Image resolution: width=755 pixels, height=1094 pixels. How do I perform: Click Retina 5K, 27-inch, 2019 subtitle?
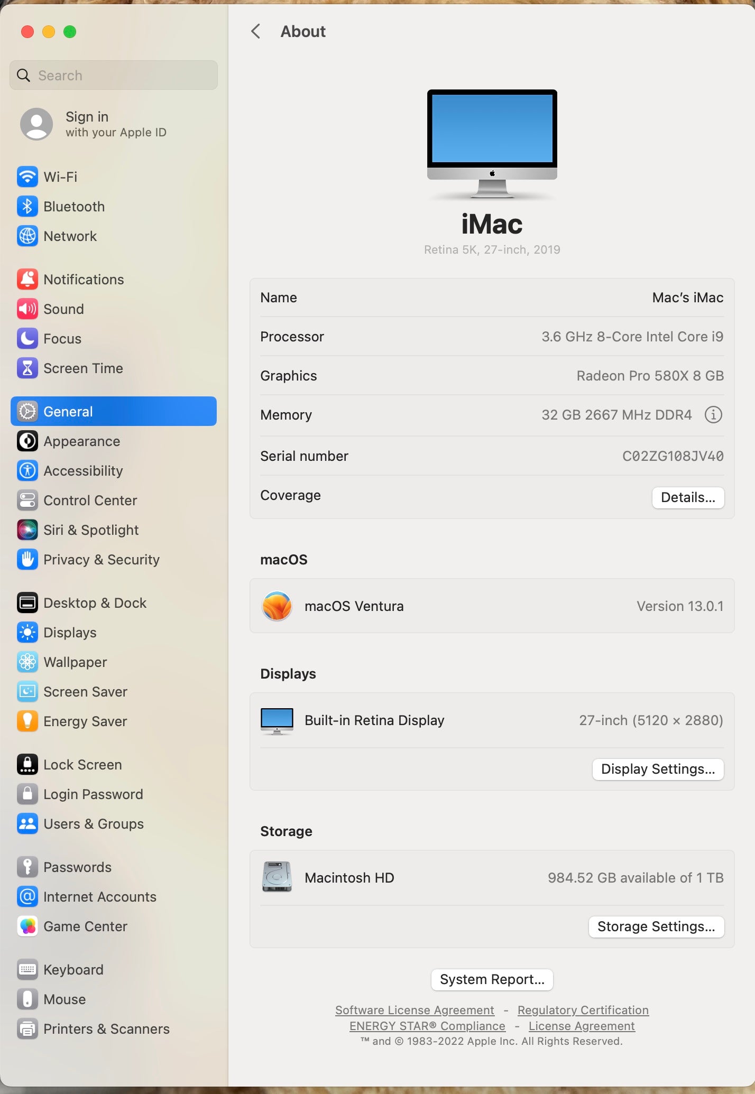[x=492, y=249]
